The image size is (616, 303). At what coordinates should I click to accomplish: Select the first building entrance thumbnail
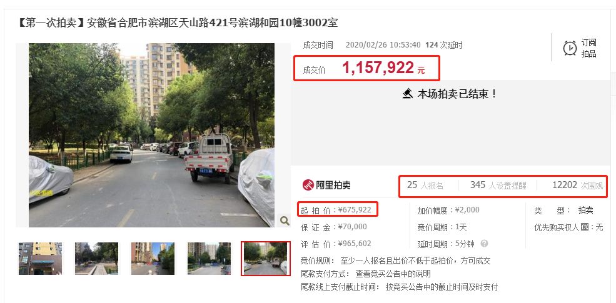tap(40, 258)
